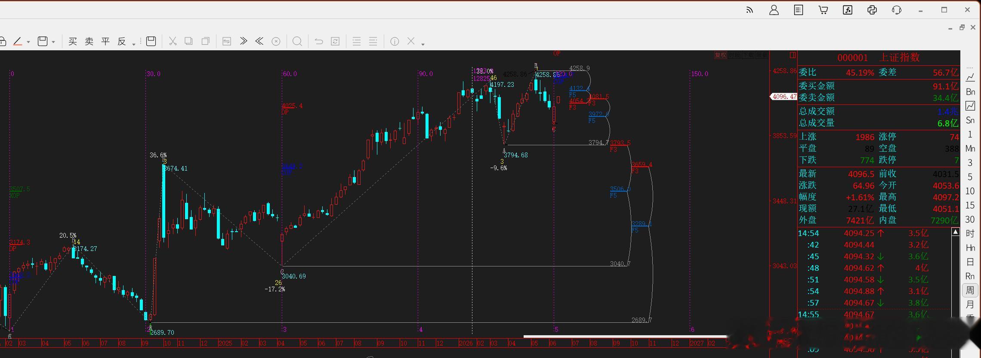Select the red line drawing tool
This screenshot has height=358, width=981.
tap(18, 41)
